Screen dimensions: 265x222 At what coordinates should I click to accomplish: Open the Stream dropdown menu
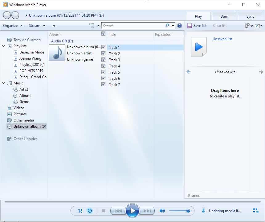(37, 26)
